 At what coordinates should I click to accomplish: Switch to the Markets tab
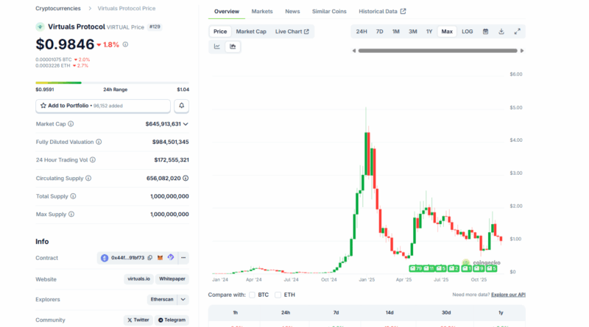pos(261,12)
